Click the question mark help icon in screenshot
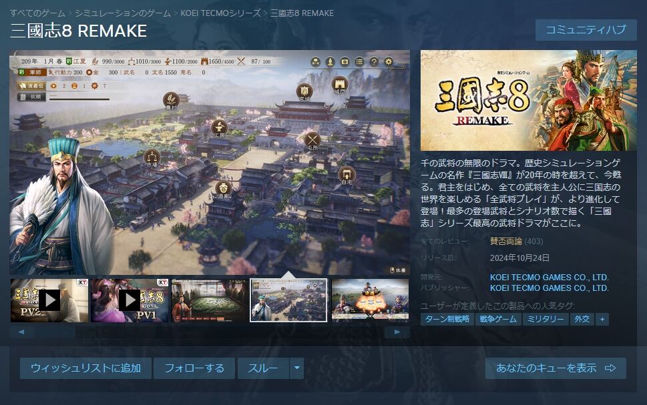The width and height of the screenshot is (647, 405). click(374, 62)
